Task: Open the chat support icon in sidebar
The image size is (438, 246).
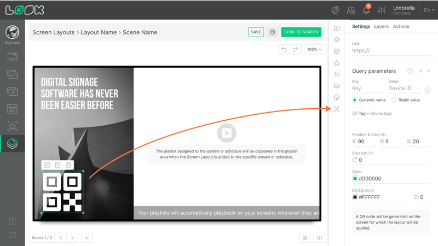Action: (12, 236)
